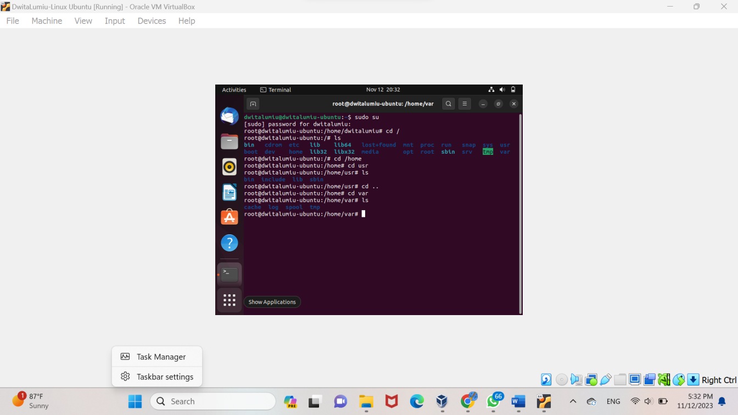This screenshot has width=738, height=415.
Task: Open the Ubuntu volume indicator in top bar
Action: (502, 89)
